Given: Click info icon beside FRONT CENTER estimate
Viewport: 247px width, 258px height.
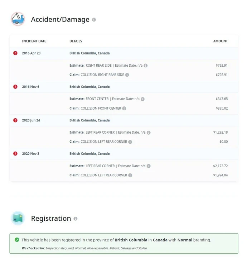Looking at the screenshot, I should click(x=142, y=99).
